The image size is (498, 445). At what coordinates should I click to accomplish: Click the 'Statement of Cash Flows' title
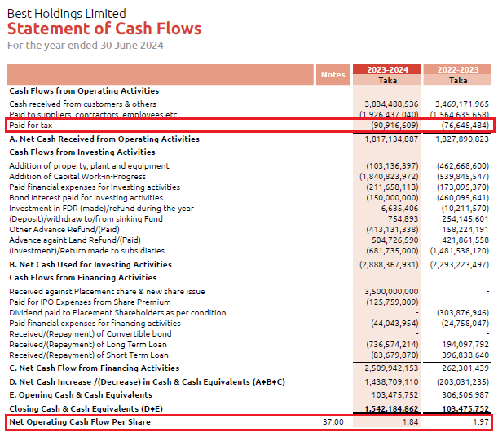pyautogui.click(x=104, y=29)
